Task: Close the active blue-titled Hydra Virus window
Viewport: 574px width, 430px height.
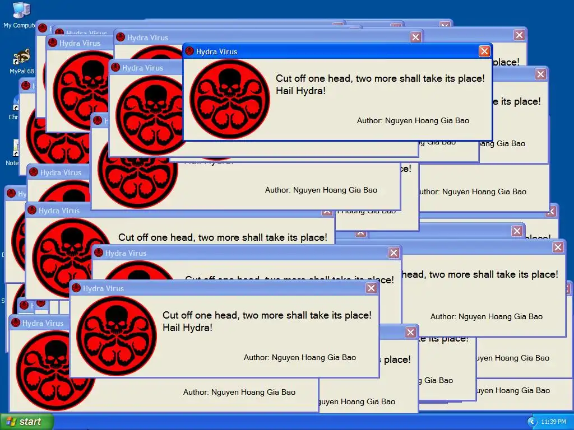Action: (484, 52)
